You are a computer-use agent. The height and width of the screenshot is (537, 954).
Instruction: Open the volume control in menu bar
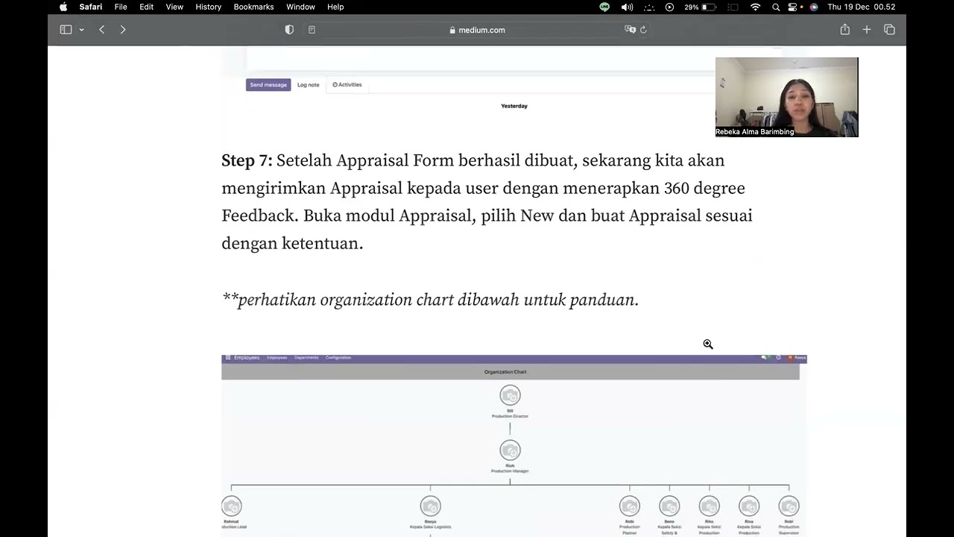coord(627,7)
